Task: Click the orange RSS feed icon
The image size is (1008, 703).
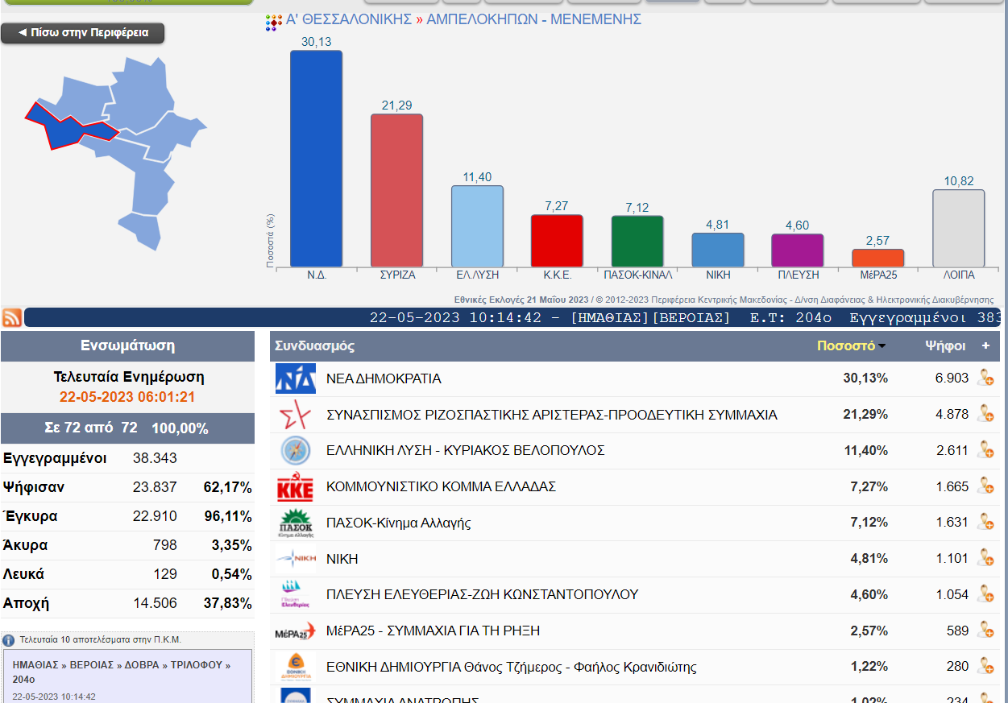Action: 12,317
